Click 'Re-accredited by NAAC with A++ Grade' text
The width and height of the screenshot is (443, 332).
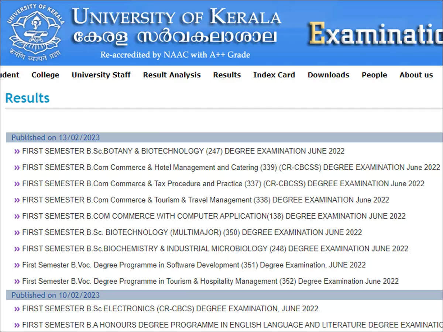pos(175,55)
